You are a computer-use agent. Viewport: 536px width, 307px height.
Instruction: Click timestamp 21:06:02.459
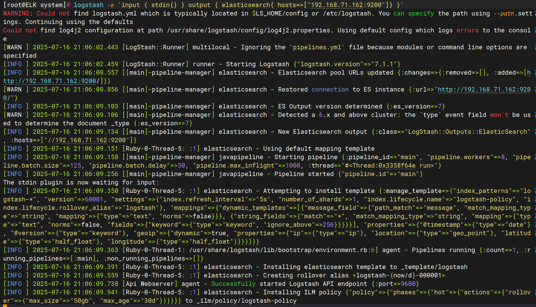pyautogui.click(x=96, y=64)
